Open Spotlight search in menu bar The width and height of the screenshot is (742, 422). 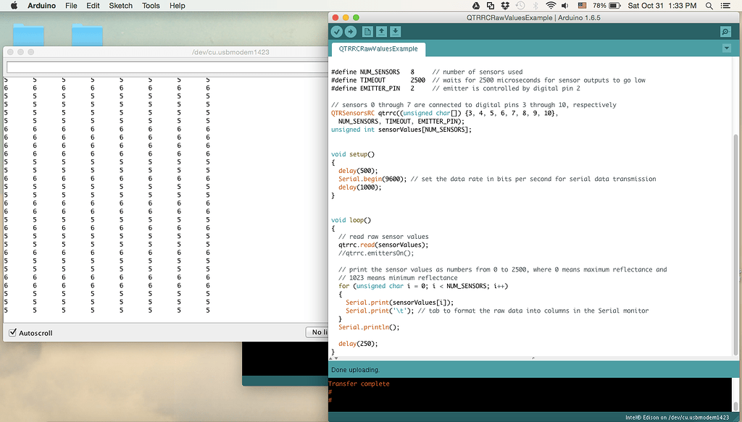click(x=709, y=6)
